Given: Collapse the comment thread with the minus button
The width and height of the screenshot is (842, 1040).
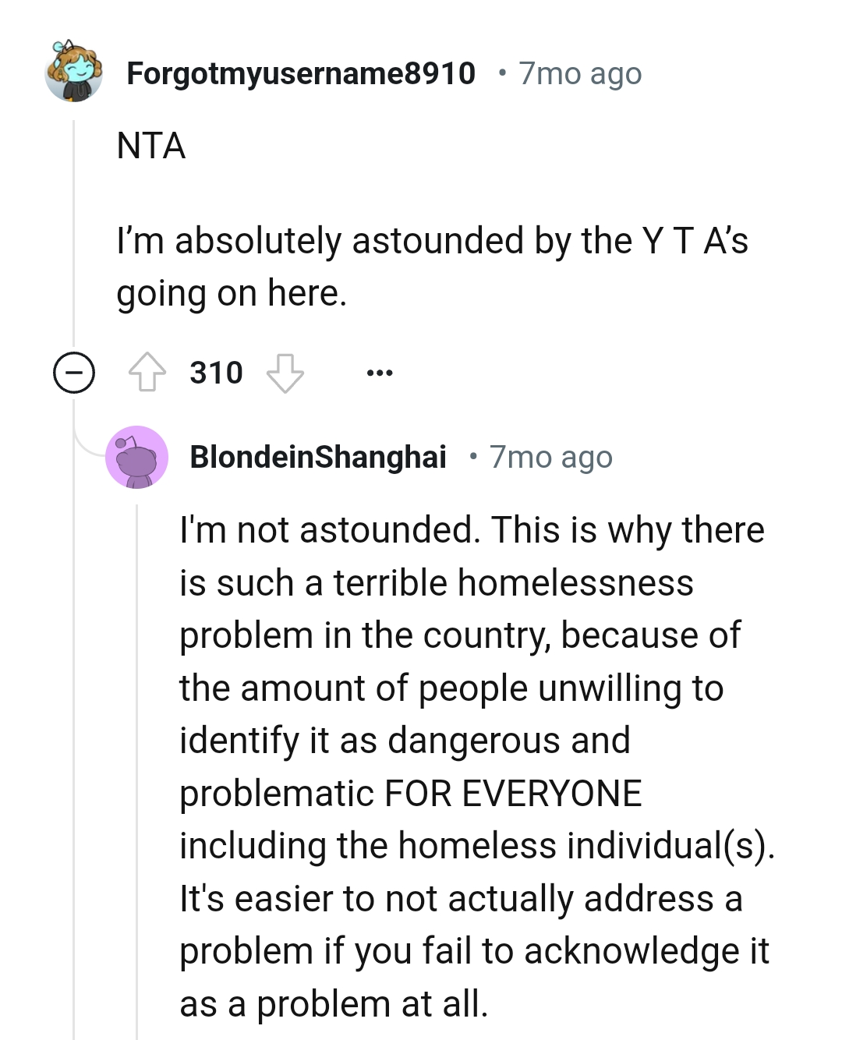Looking at the screenshot, I should [x=73, y=372].
